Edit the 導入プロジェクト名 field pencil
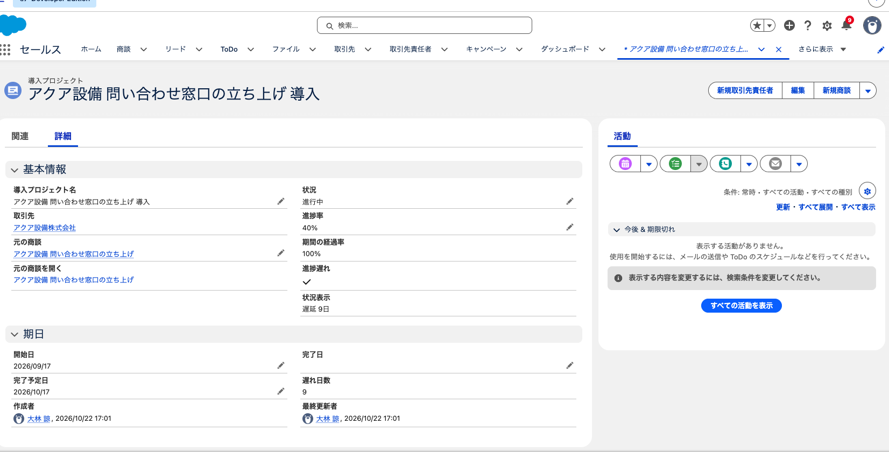This screenshot has width=889, height=452. (281, 201)
